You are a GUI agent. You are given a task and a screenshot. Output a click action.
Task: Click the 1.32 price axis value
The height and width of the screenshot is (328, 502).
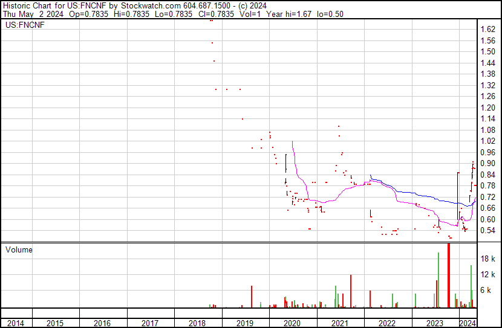488,85
